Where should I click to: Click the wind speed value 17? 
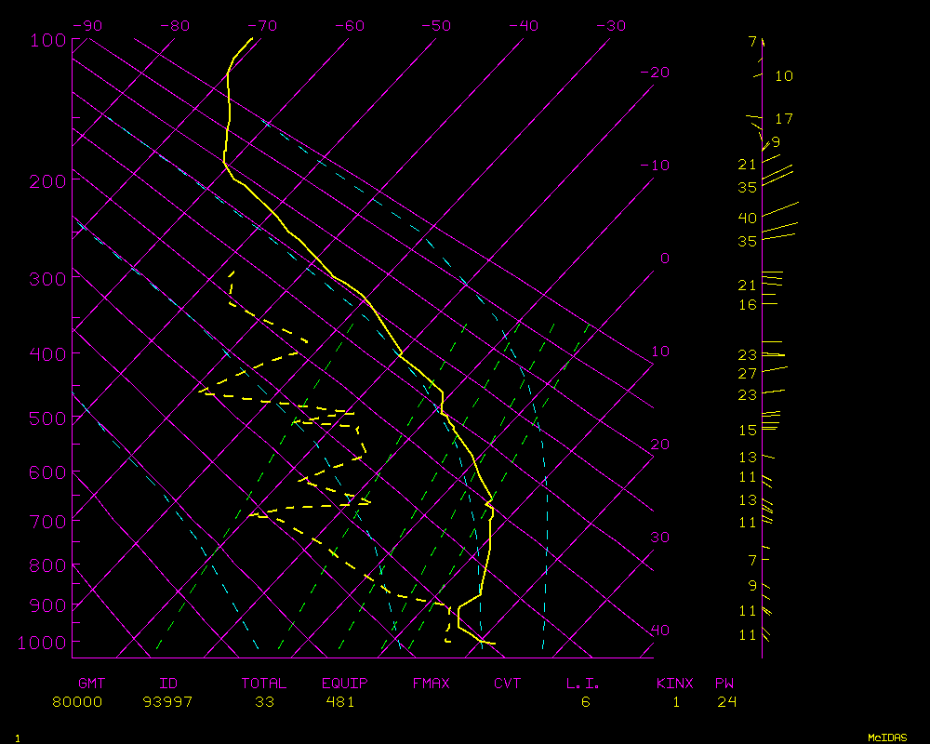[x=784, y=119]
